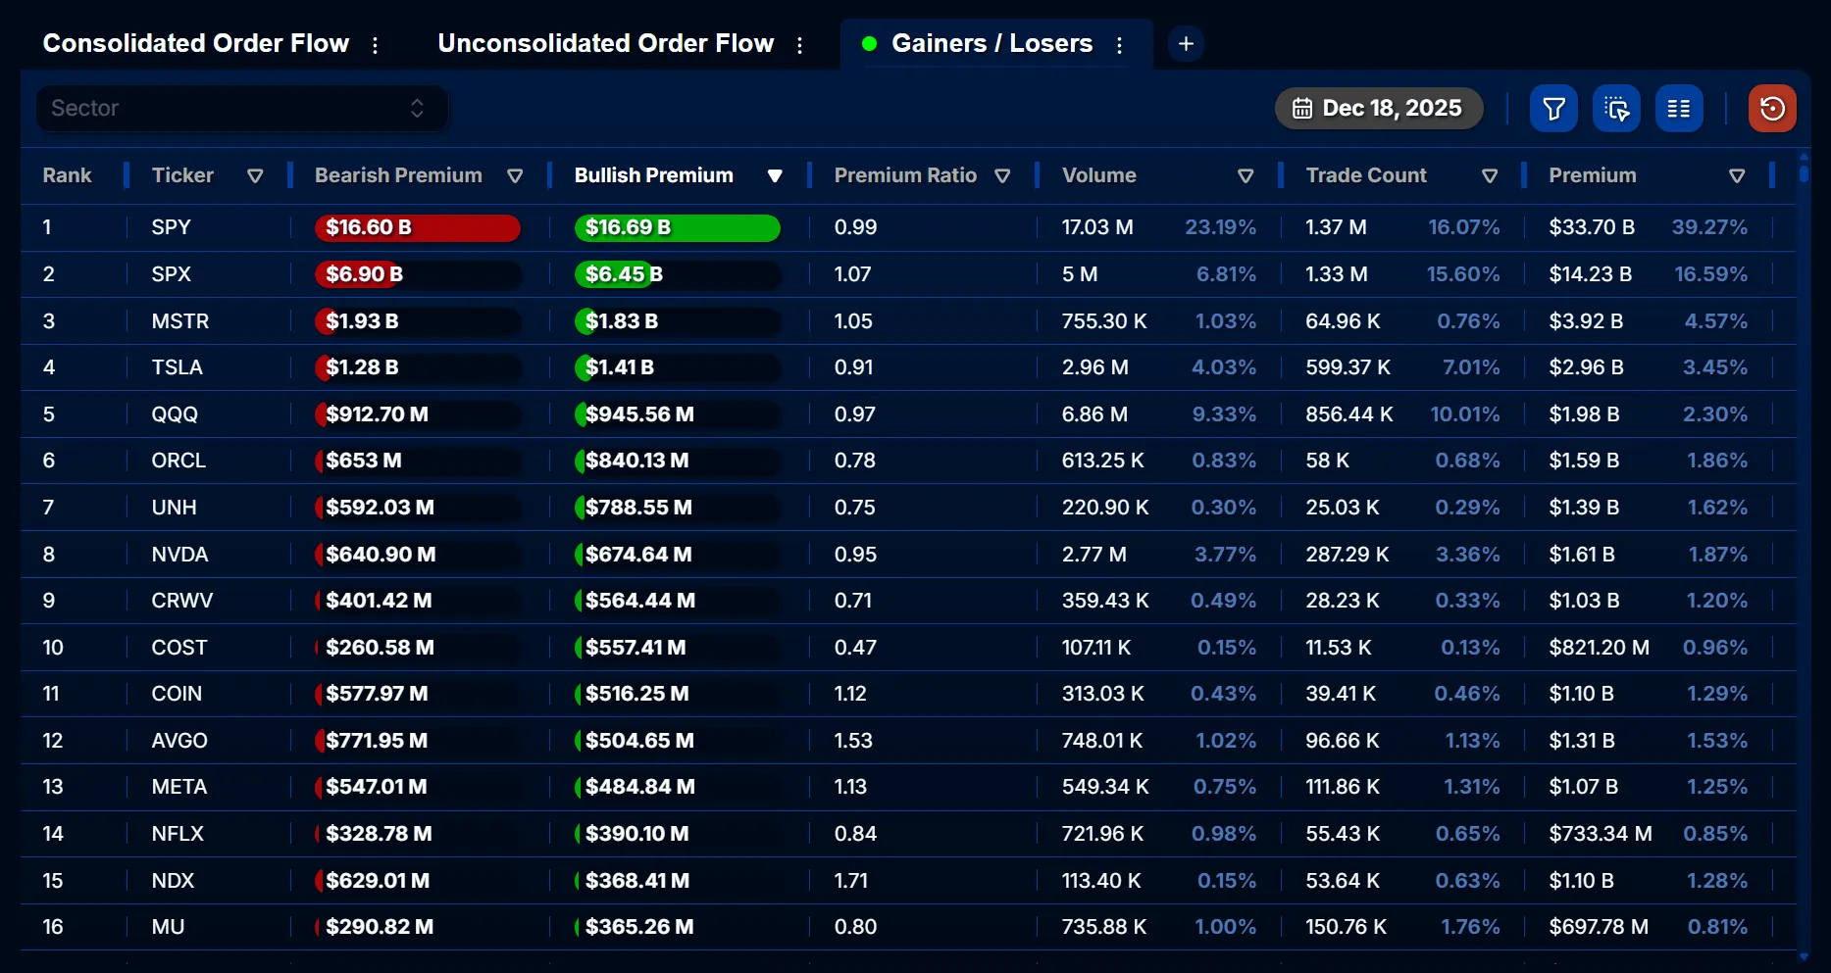Click Volume column sort triangle
Screen dimensions: 1831x973
tap(1246, 176)
